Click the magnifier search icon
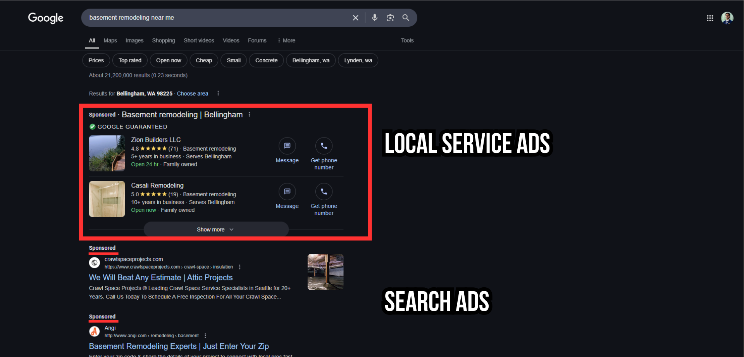This screenshot has width=744, height=357. tap(406, 18)
